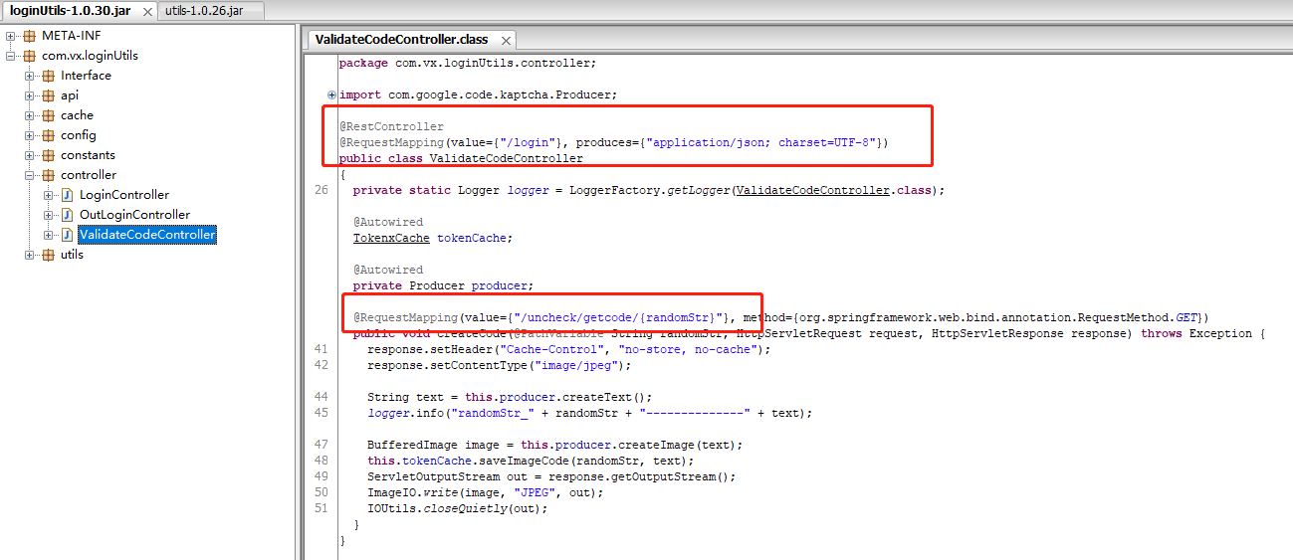Collapse the controller package node
This screenshot has width=1293, height=560.
pyautogui.click(x=30, y=175)
